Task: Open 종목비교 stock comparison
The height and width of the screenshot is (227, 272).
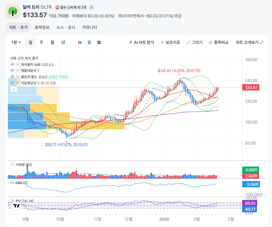Action: (x=218, y=42)
